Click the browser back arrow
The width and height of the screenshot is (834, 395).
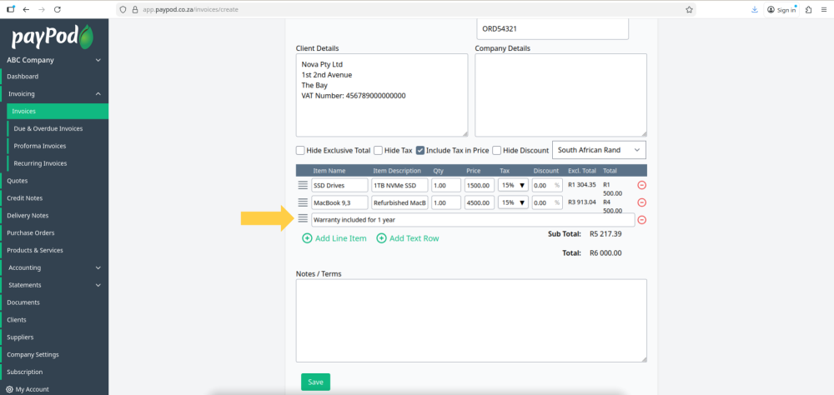(26, 9)
